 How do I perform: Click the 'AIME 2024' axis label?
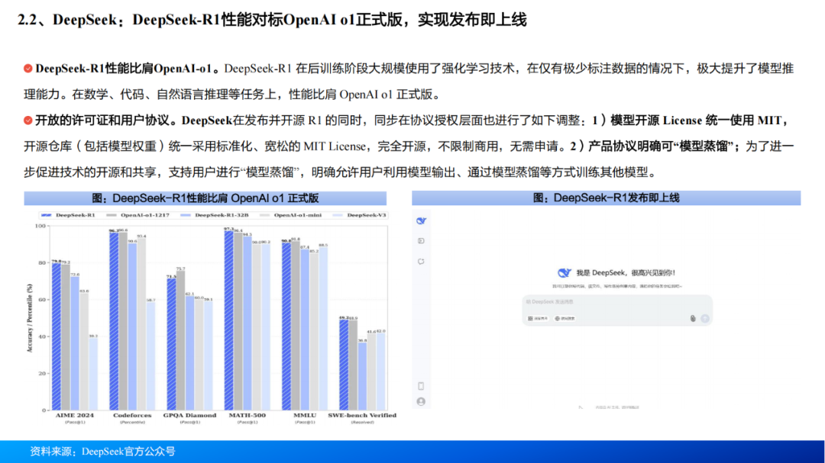click(75, 415)
